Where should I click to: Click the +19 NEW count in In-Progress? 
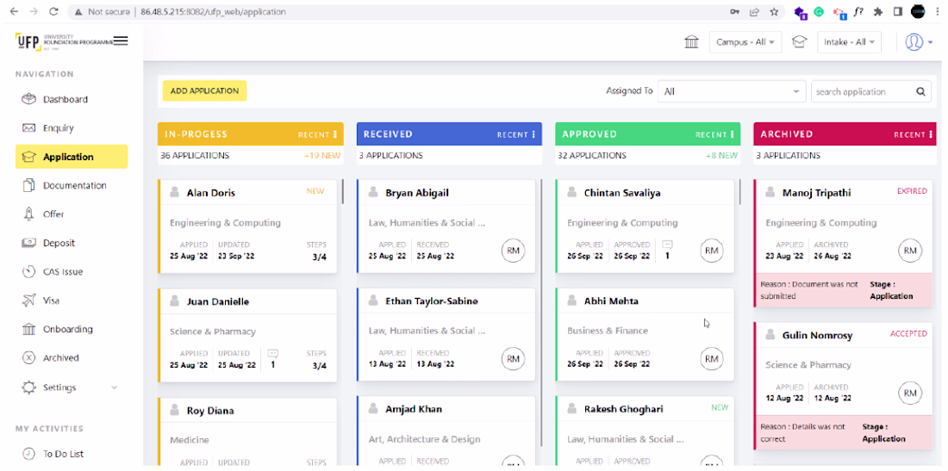point(322,155)
